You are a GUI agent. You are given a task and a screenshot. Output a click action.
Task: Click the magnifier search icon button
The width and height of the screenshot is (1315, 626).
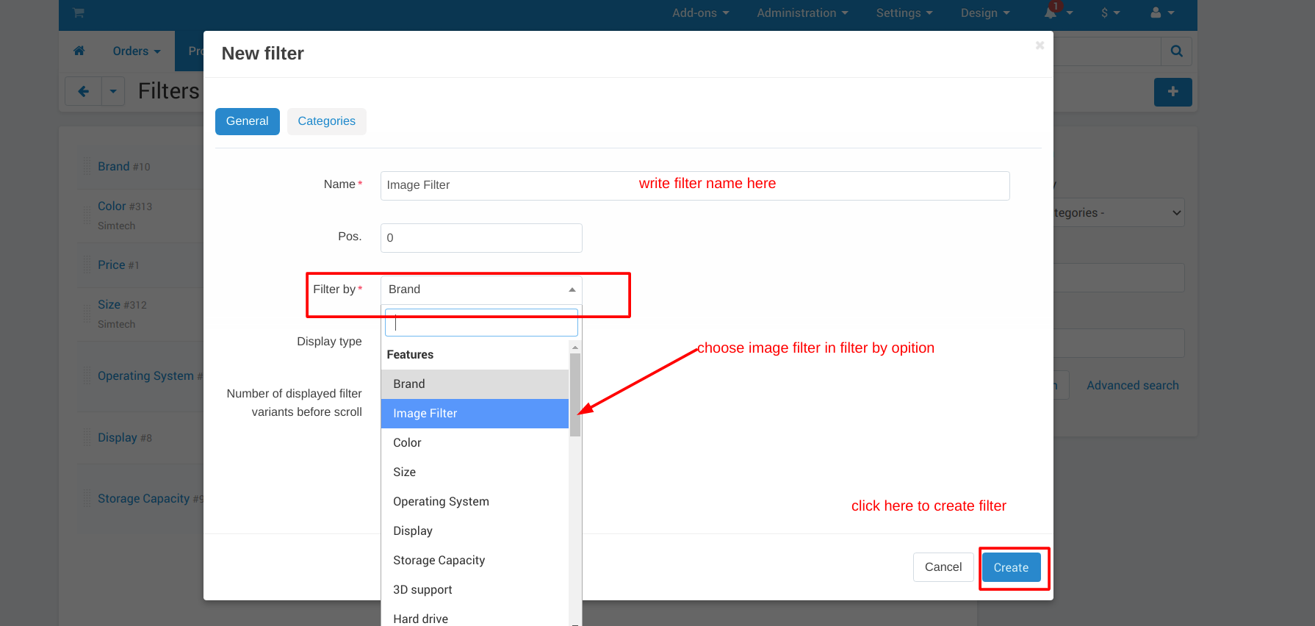[x=1176, y=51]
